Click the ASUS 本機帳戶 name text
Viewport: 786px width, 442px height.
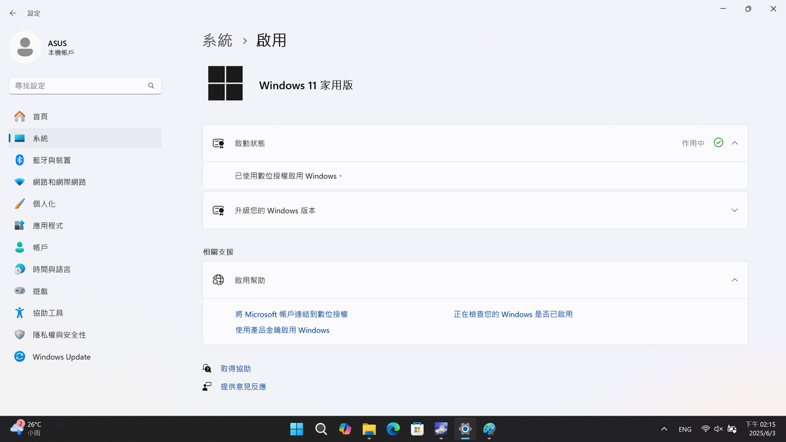[61, 48]
